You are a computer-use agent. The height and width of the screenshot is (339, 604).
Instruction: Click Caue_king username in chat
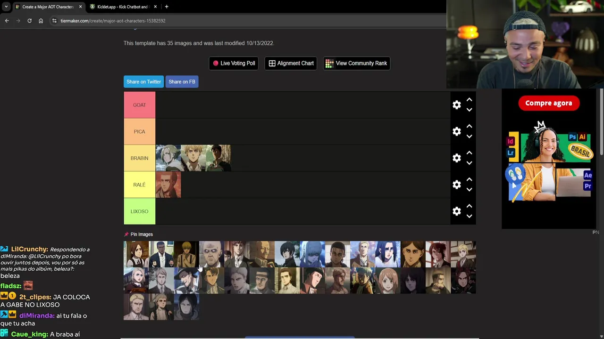point(29,334)
